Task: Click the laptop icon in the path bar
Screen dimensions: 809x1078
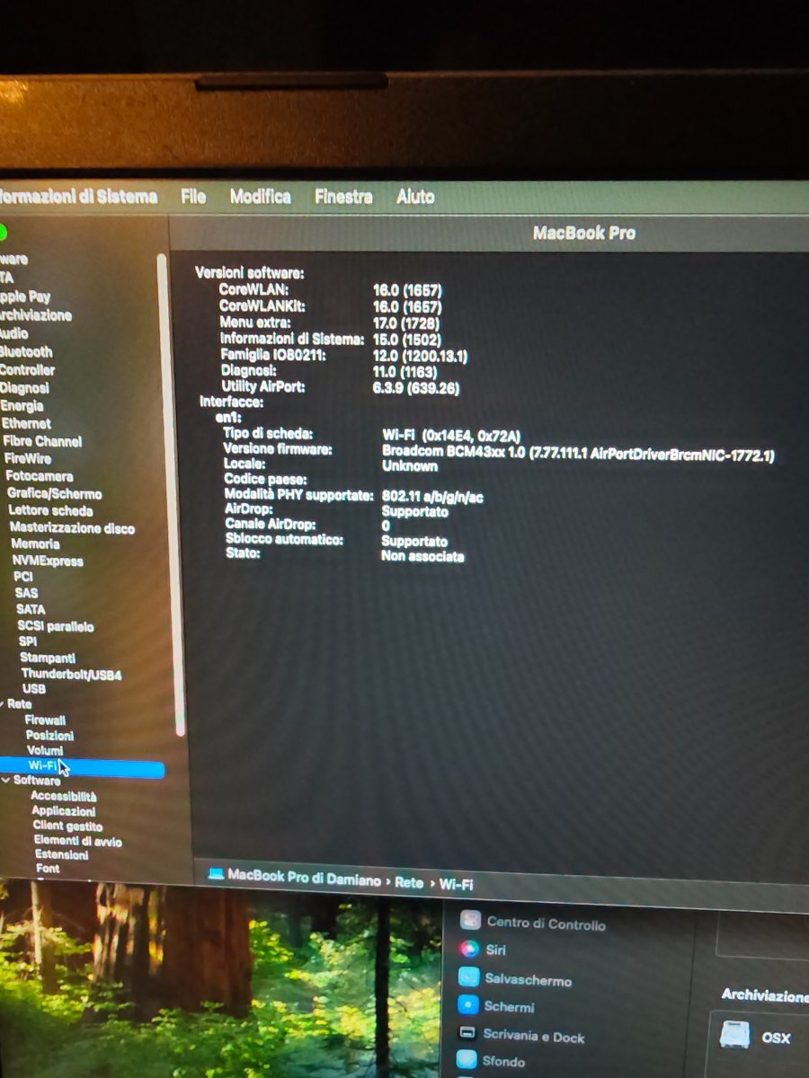Action: pos(216,874)
